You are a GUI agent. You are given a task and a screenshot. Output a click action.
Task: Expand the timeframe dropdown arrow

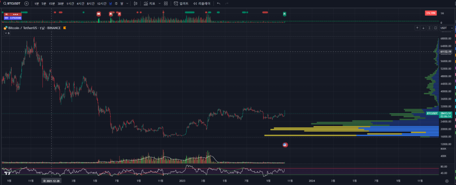tap(127, 3)
